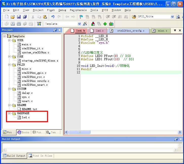Open the editor tab list dropdown arrow
Viewport: 184px width, 164px height.
point(175,31)
